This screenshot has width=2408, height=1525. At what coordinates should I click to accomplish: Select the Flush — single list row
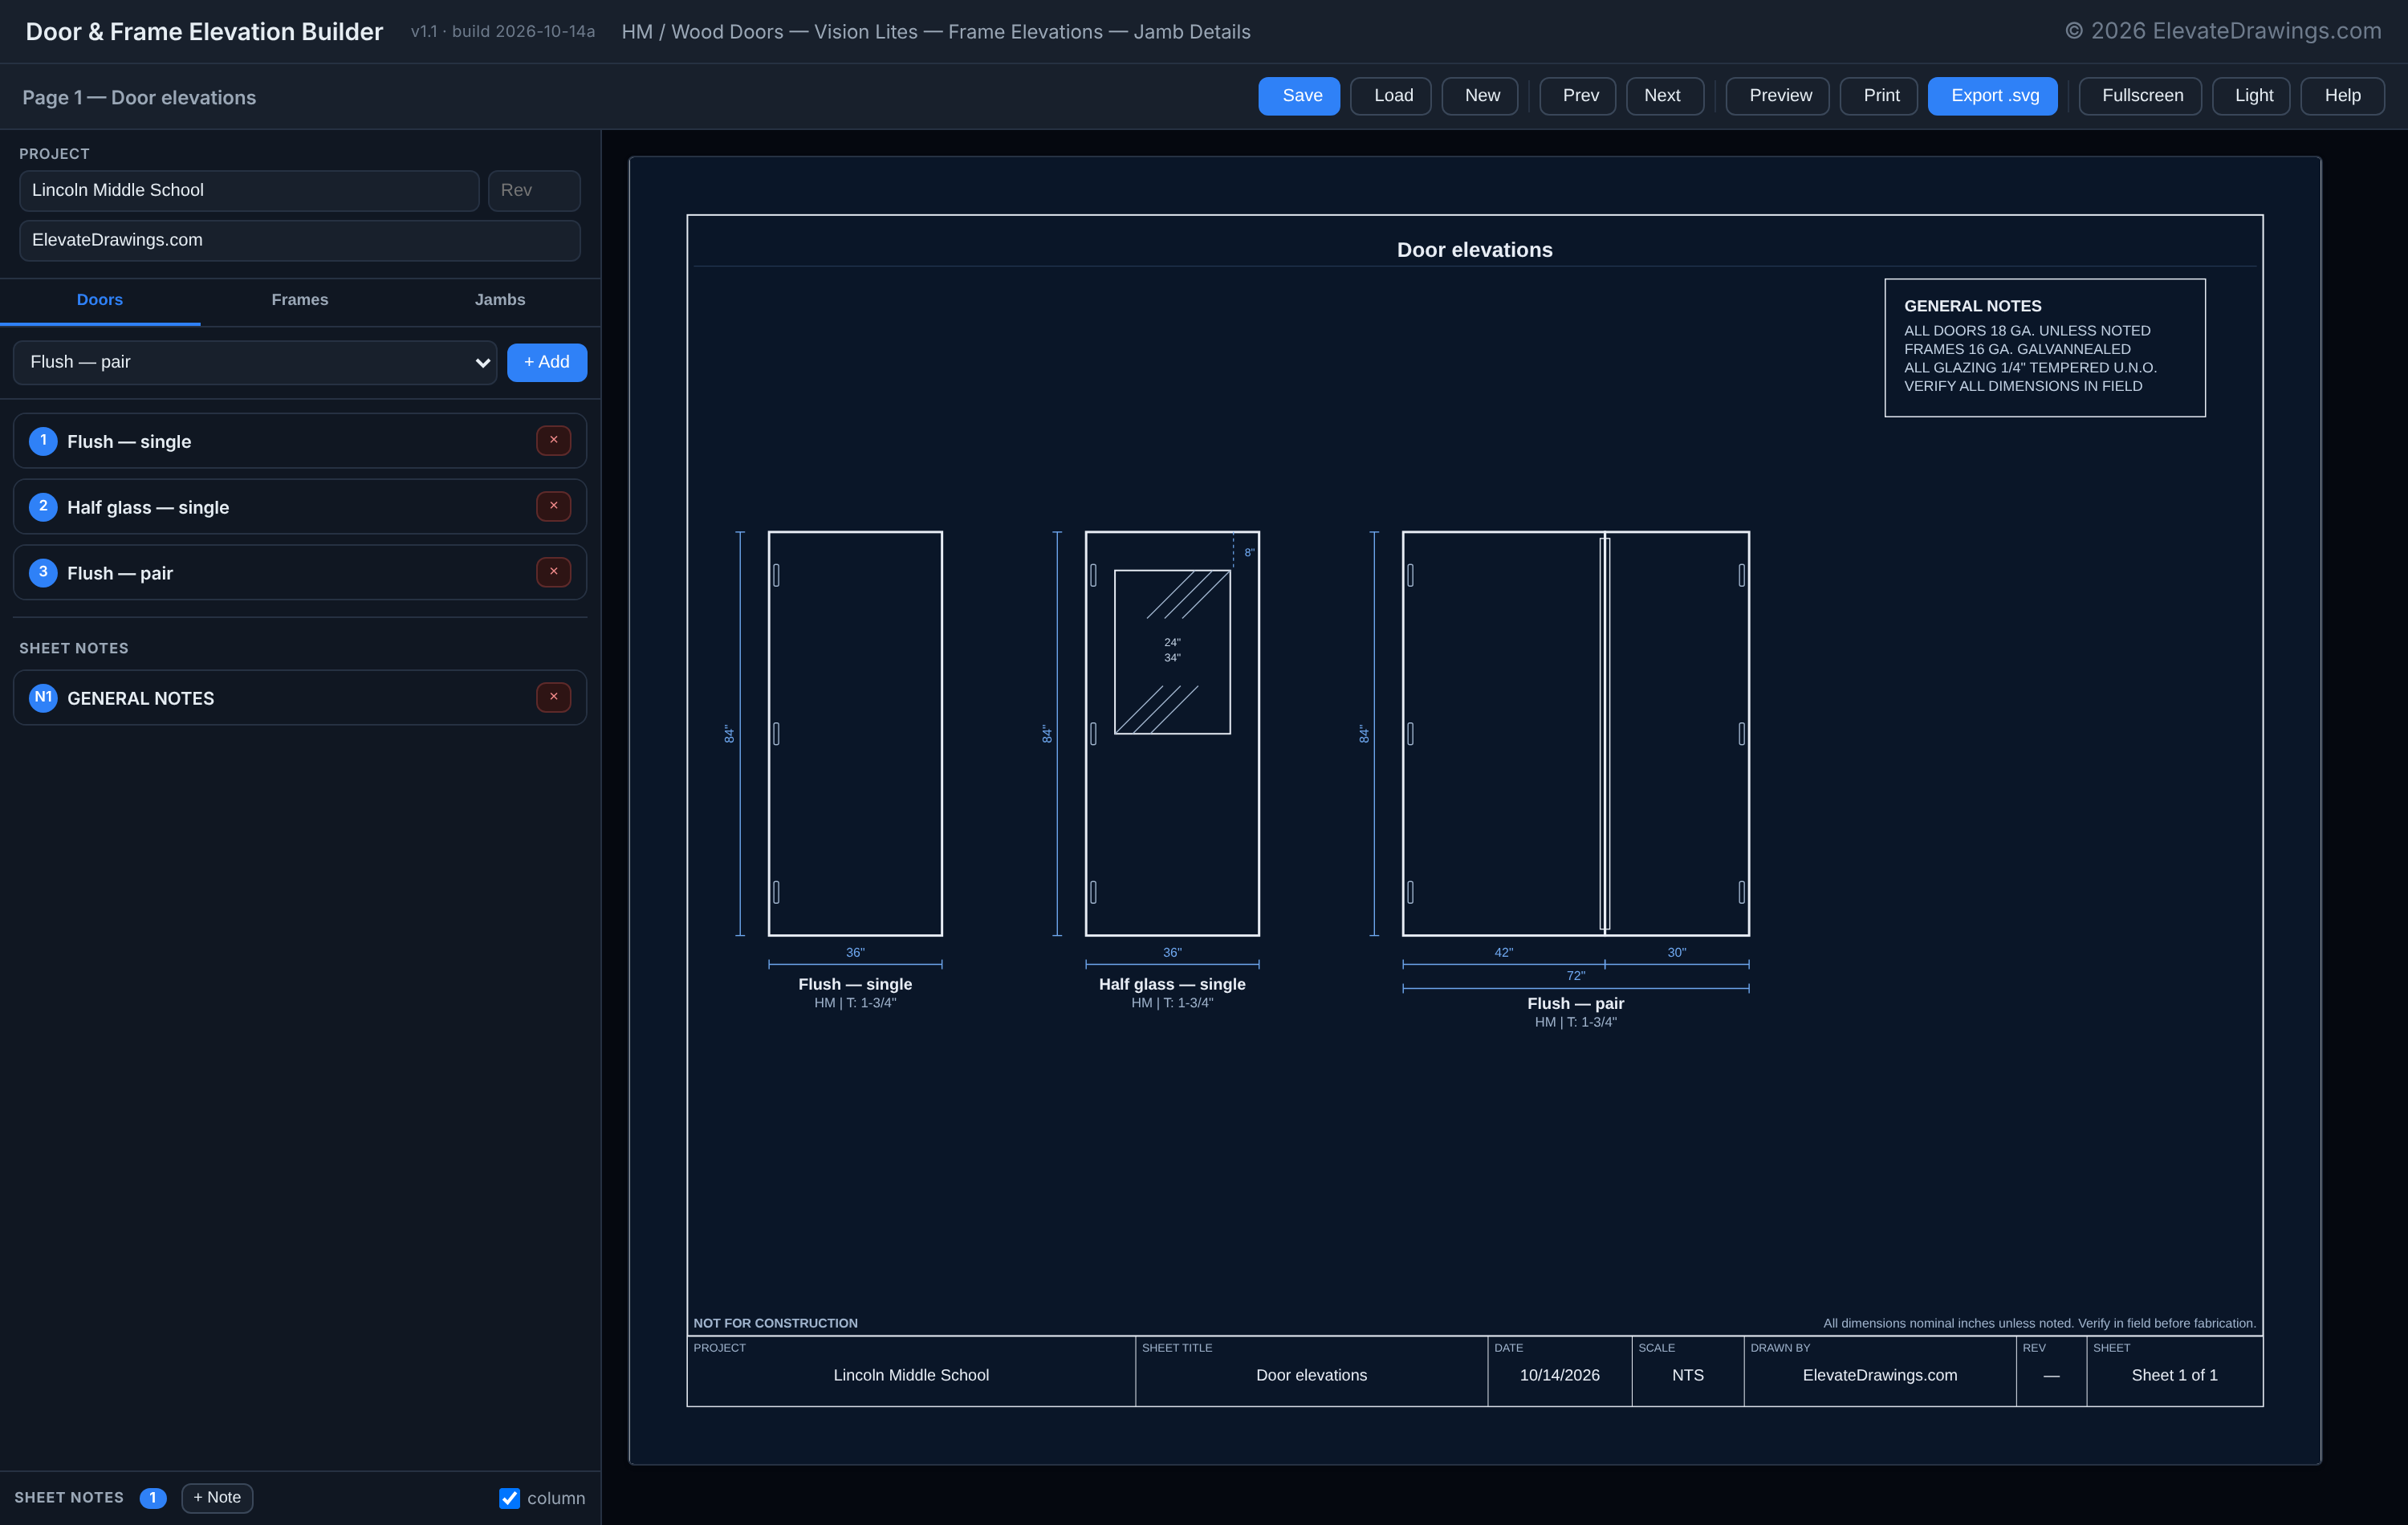(300, 441)
